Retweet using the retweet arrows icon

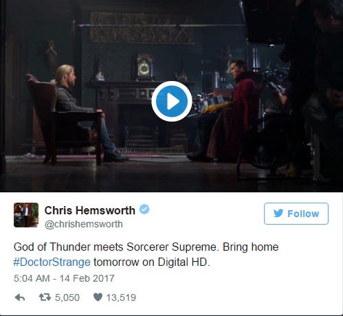45,297
